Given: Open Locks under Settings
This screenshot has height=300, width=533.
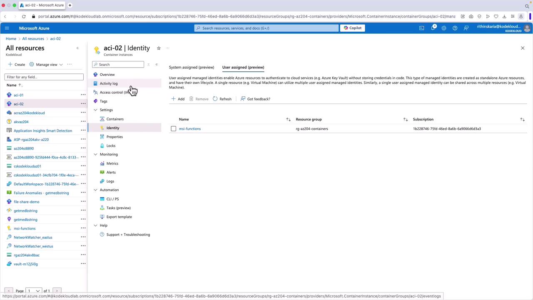Looking at the screenshot, I should pyautogui.click(x=111, y=146).
